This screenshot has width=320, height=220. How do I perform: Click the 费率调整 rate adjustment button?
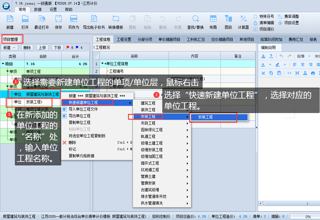288,16
